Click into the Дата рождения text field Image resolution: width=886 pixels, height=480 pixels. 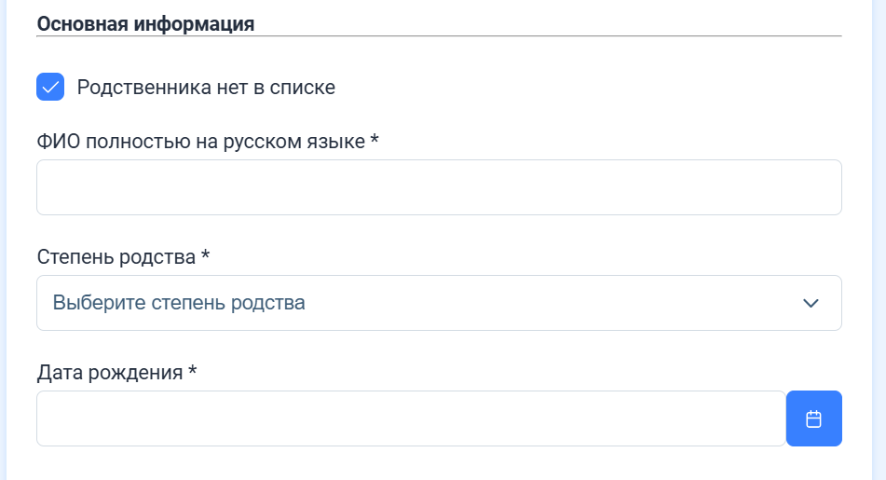(412, 418)
